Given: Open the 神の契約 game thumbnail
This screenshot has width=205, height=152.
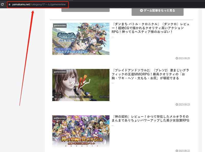Looking at the screenshot, I should [x=81, y=131].
